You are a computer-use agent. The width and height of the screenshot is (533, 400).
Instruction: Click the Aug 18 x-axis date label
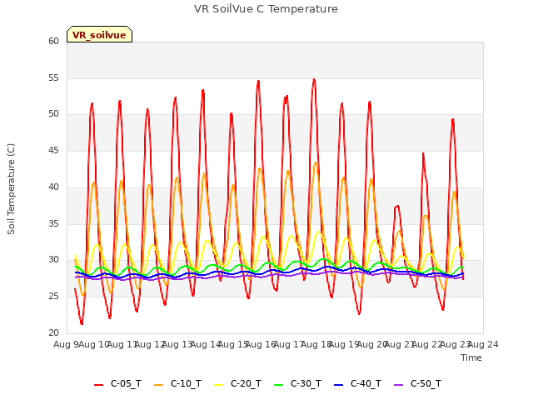pyautogui.click(x=316, y=344)
